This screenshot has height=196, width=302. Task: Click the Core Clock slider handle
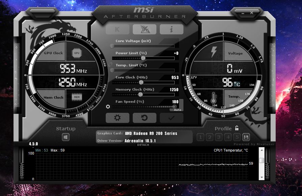coord(141,83)
